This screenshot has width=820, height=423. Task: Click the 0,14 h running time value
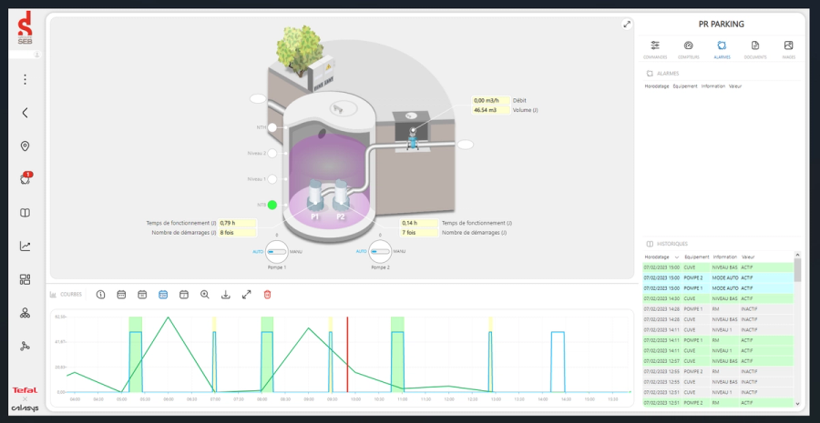tap(419, 223)
